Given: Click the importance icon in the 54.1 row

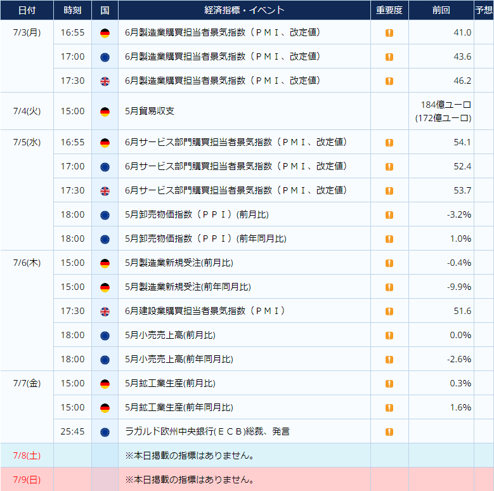Looking at the screenshot, I should click(x=389, y=143).
